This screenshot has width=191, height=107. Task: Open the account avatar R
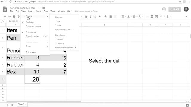[186, 9]
